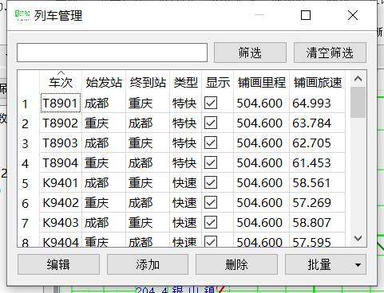Open the 批量 batch dropdown arrow
This screenshot has width=384, height=293.
[358, 264]
